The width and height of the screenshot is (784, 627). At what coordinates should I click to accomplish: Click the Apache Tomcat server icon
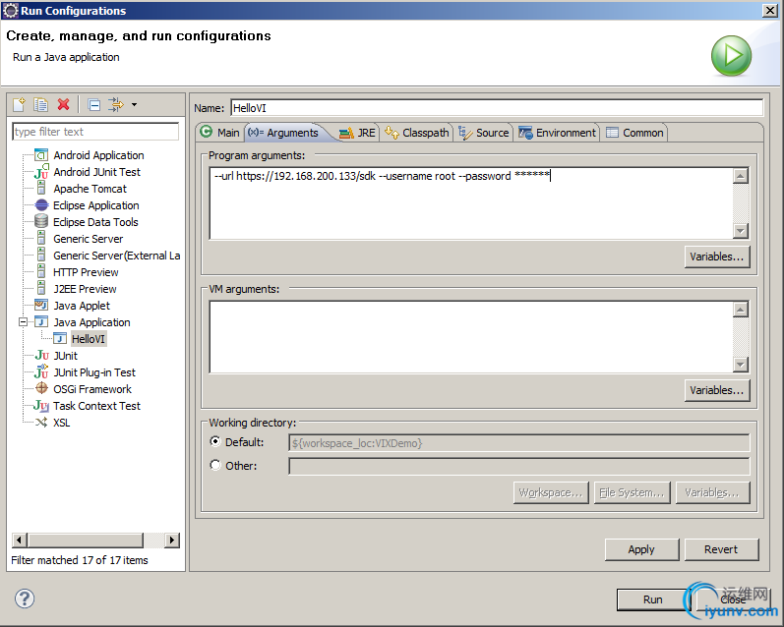tap(41, 189)
